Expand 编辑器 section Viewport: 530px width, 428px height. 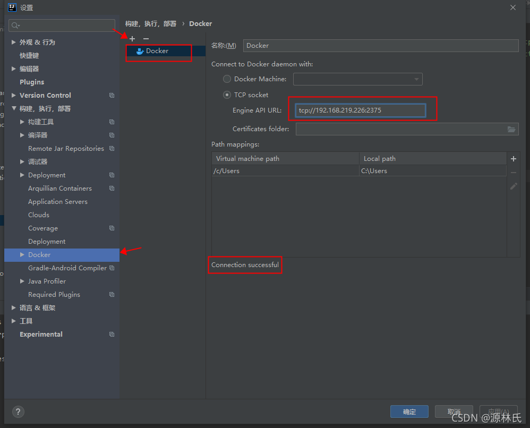click(13, 69)
